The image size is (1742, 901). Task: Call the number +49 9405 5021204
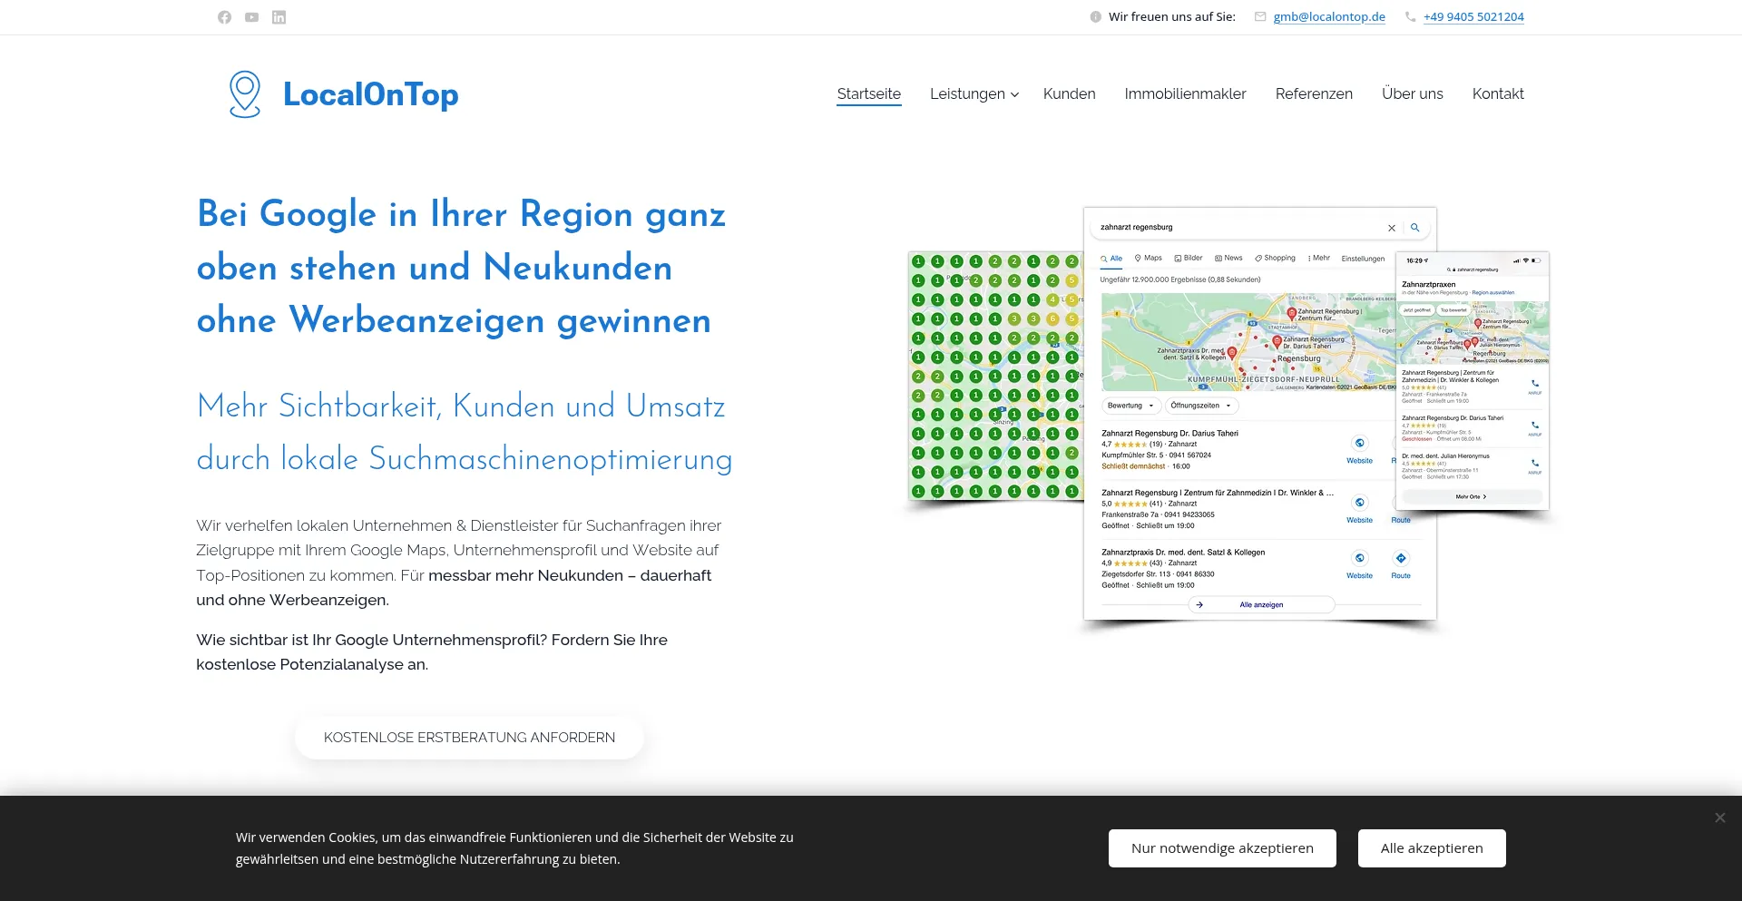(x=1473, y=17)
